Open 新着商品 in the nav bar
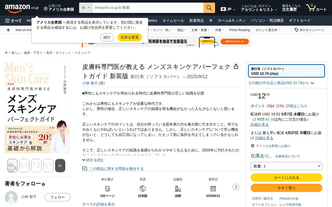332x207 pixels. (197, 21)
